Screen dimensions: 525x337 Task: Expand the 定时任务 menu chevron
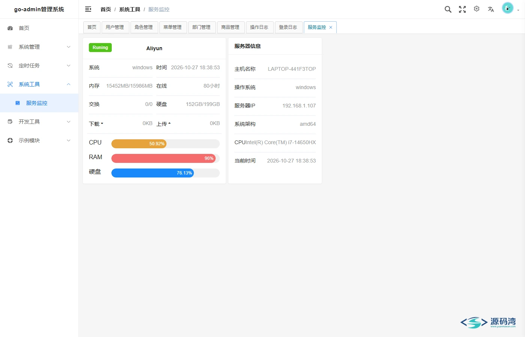click(x=69, y=66)
